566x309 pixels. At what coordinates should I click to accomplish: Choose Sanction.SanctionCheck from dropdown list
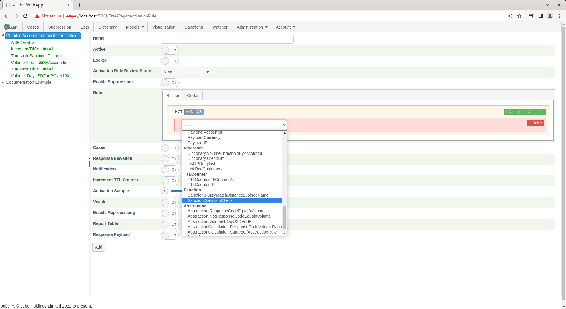pos(232,200)
